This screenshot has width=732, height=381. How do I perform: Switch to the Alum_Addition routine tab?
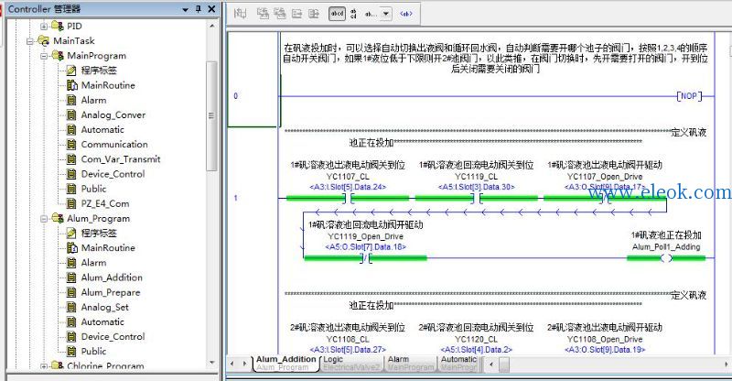[285, 364]
